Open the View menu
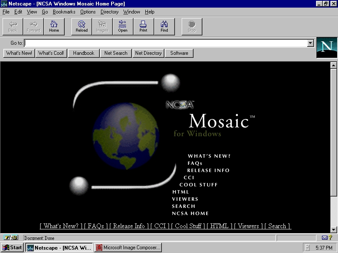The image size is (338, 253). point(32,12)
